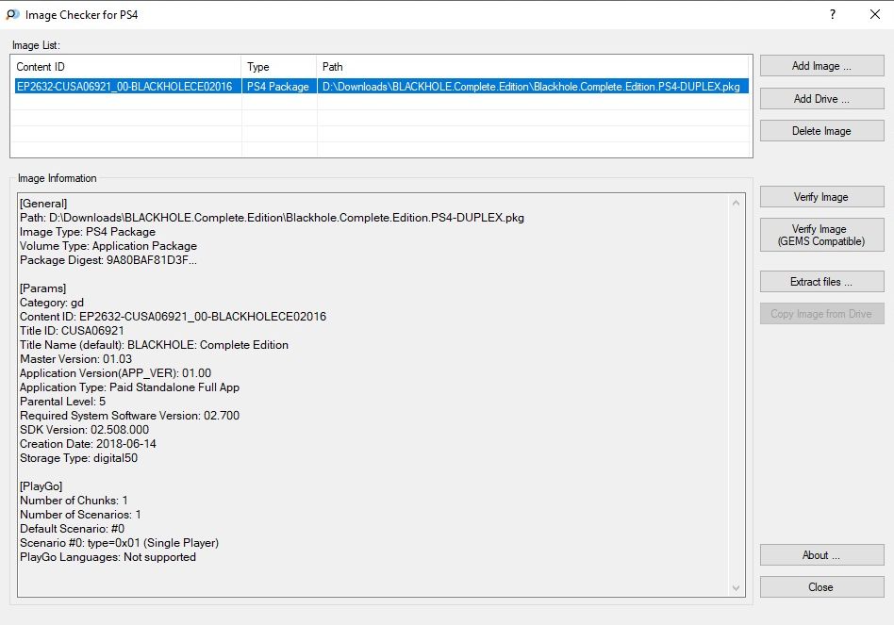Click the Path line under General
The image size is (894, 625).
(272, 218)
